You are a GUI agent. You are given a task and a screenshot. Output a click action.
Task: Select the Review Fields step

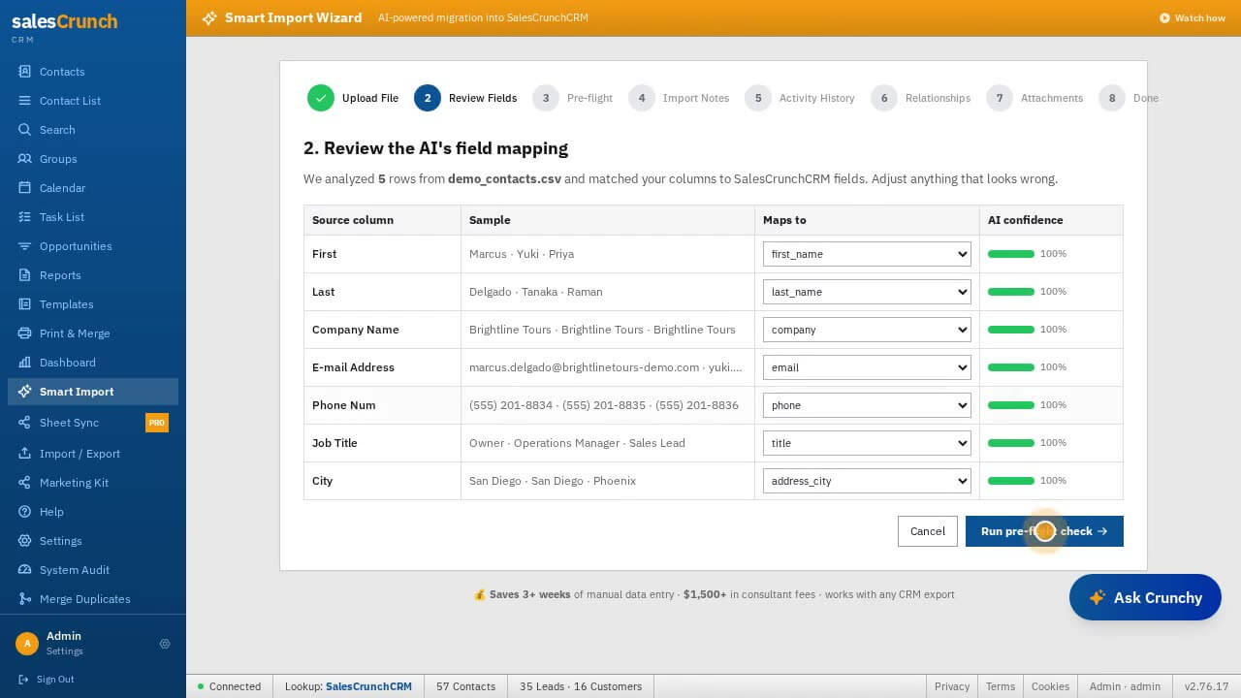click(x=465, y=98)
